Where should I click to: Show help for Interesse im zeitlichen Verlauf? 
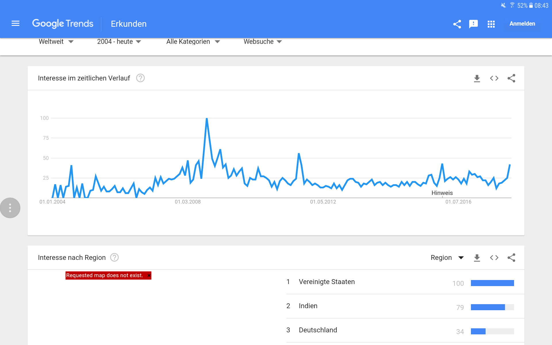coord(140,78)
